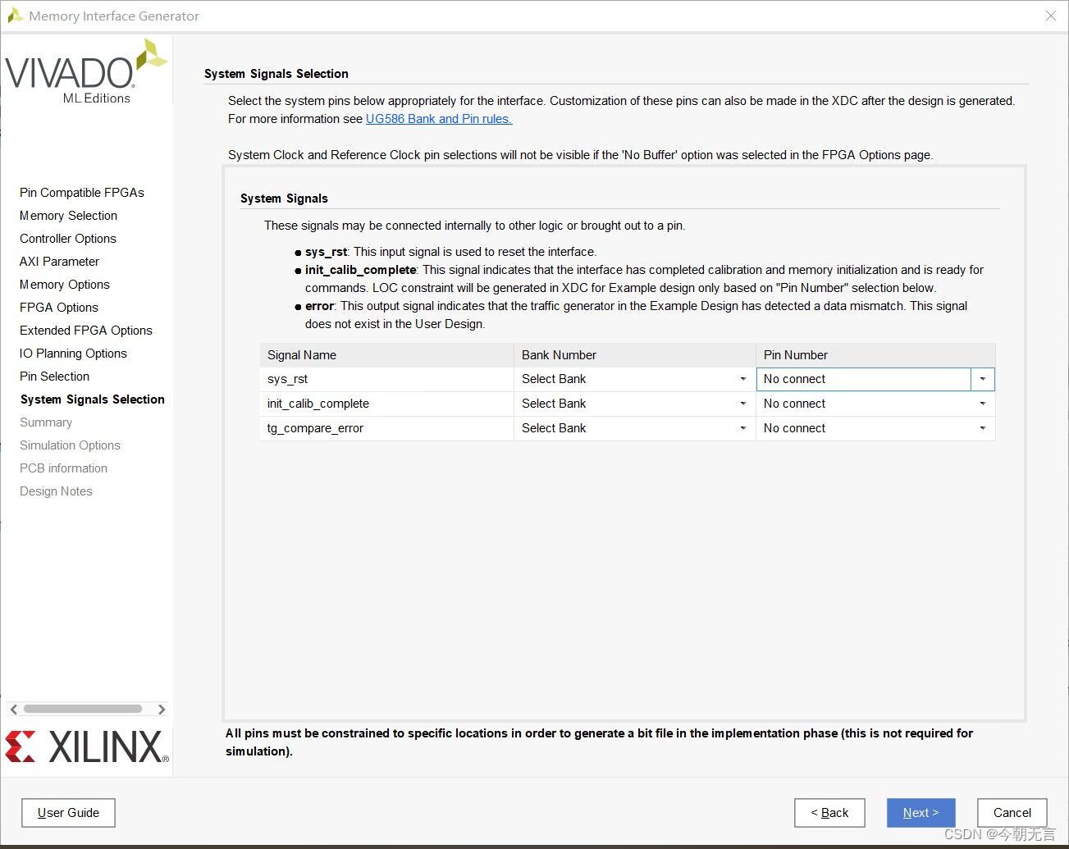The height and width of the screenshot is (849, 1069).
Task: Go to Controller Options step
Action: [68, 239]
